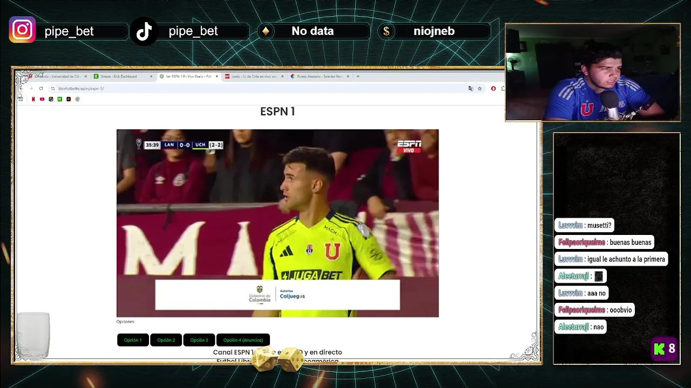The width and height of the screenshot is (691, 388).
Task: Click the ESPN 1 video player
Action: [277, 223]
